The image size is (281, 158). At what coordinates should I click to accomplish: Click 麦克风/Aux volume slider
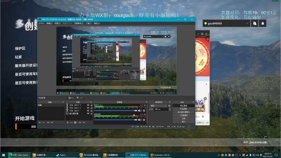coord(116,111)
